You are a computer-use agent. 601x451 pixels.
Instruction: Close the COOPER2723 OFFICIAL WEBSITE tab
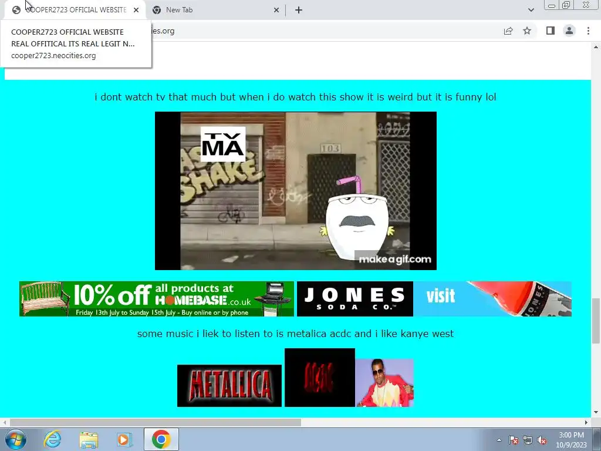tap(136, 10)
